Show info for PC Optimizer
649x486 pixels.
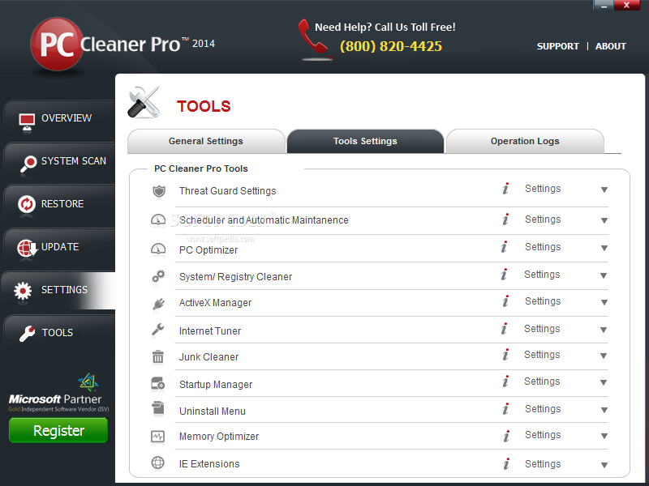click(504, 247)
